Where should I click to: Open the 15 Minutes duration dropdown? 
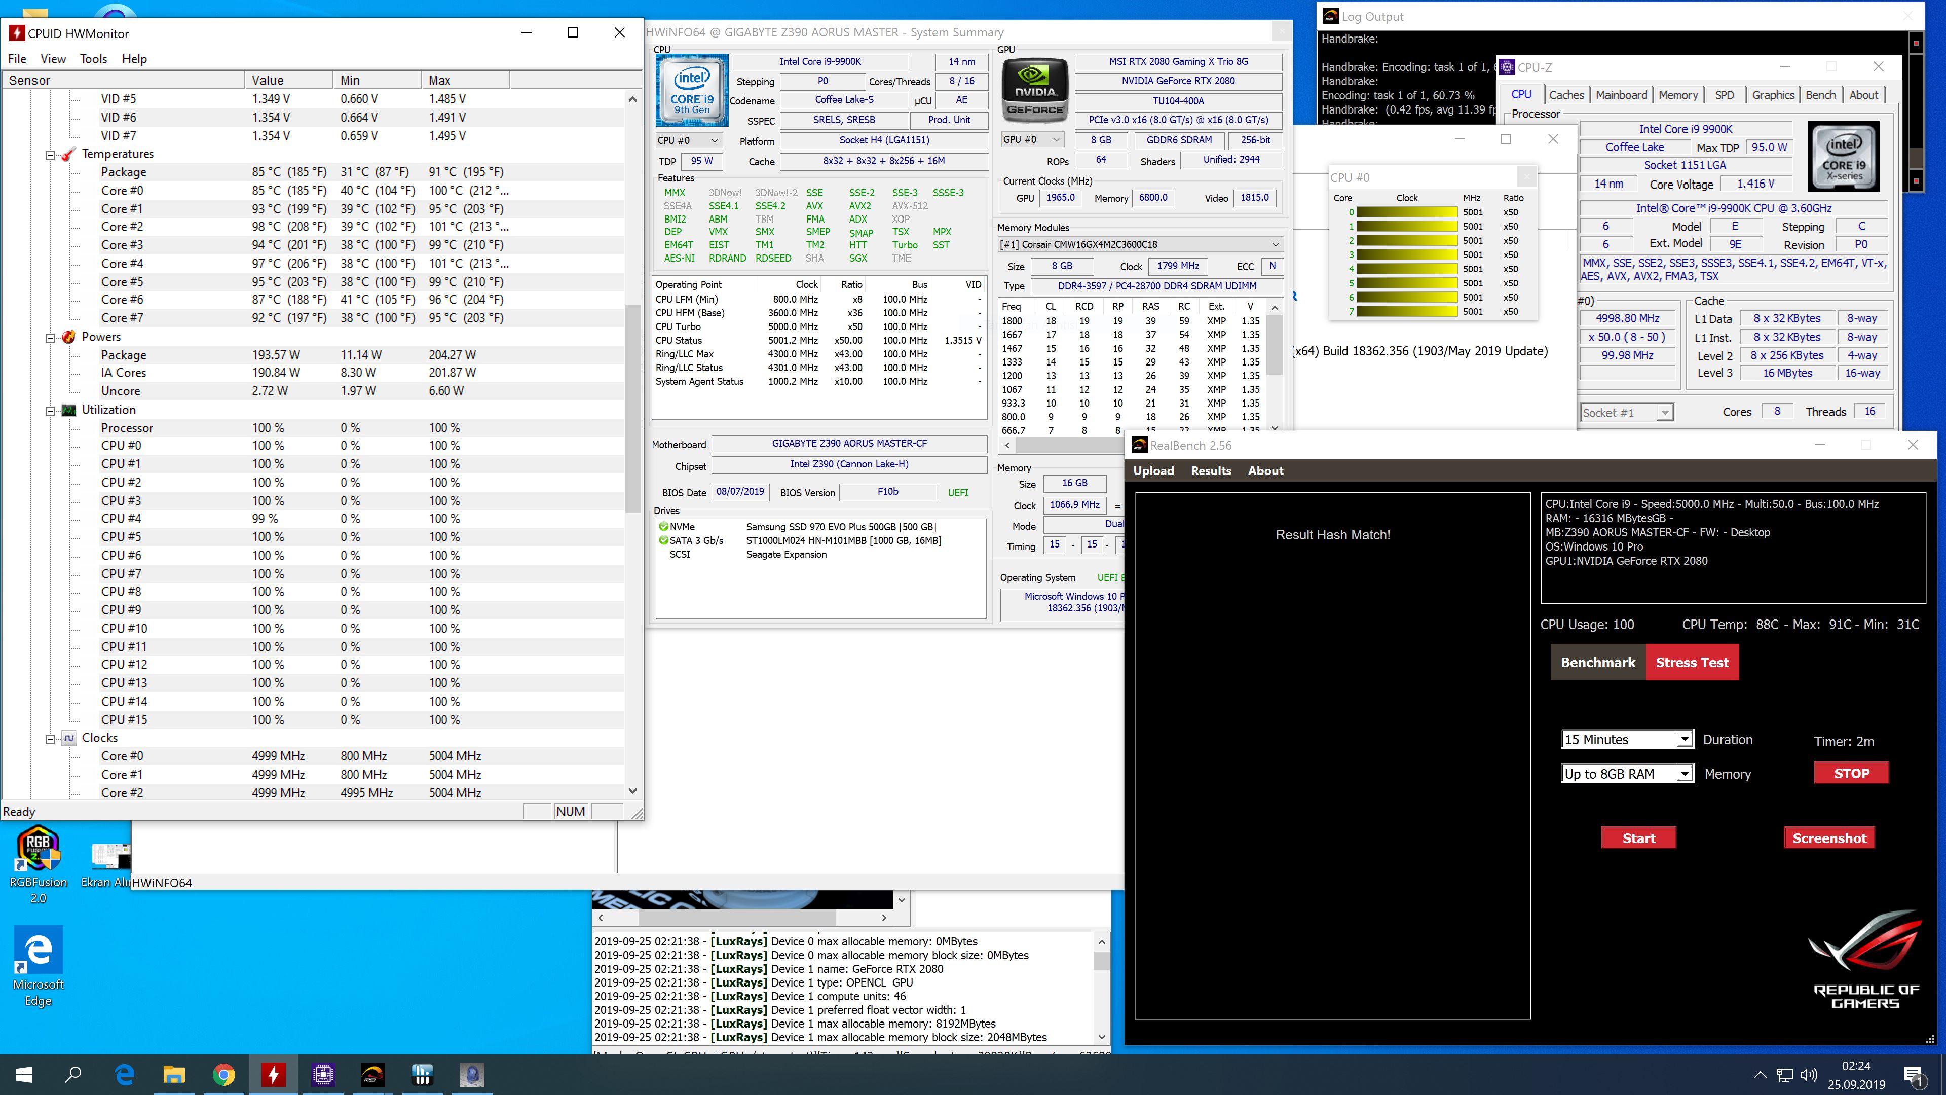[1626, 739]
